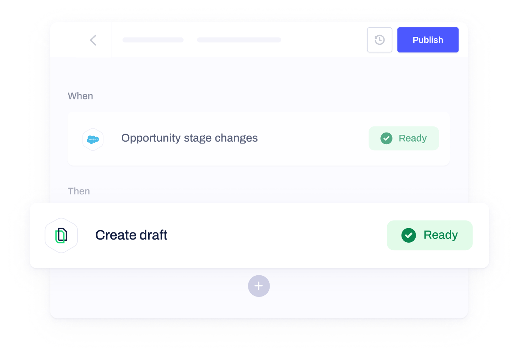Viewport: 518px width, 355px height.
Task: Open the Create draft action title
Action: pyautogui.click(x=131, y=235)
